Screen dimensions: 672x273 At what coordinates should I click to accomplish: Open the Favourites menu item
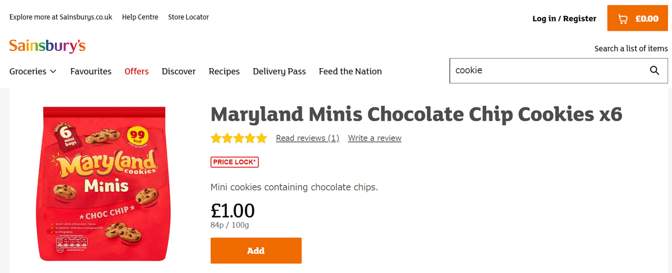91,72
